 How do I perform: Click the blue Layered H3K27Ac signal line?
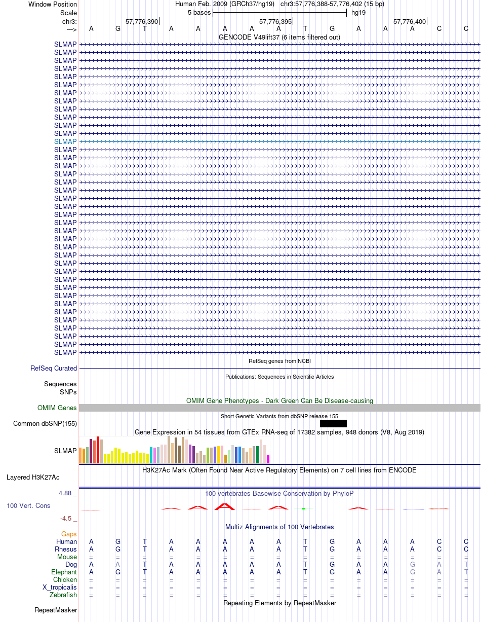point(279,488)
